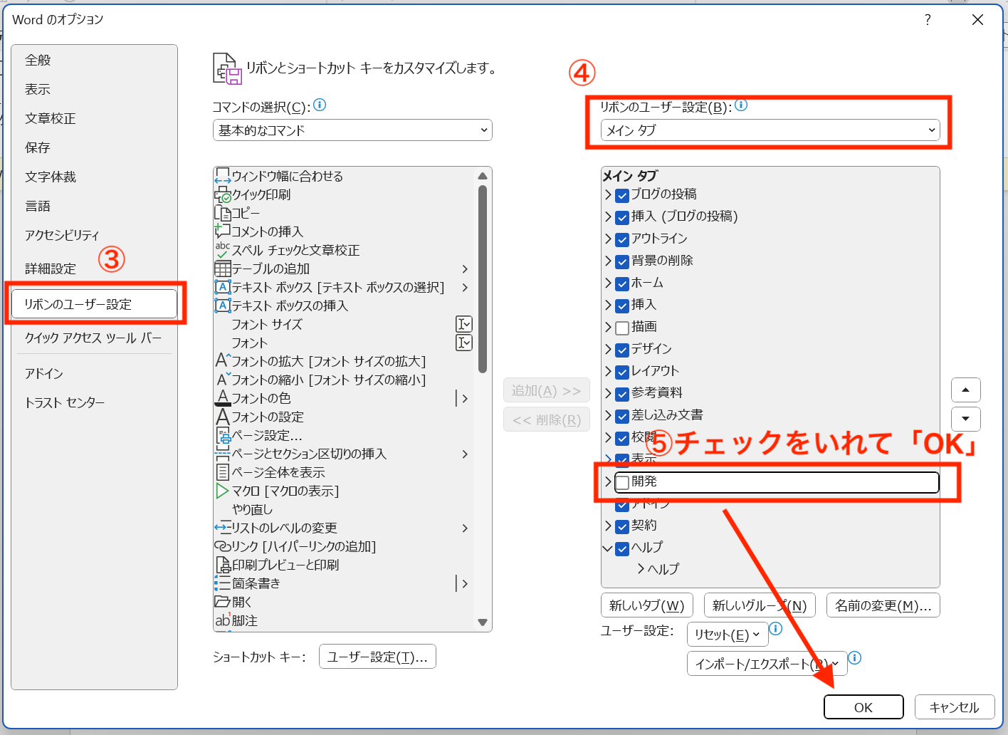Click the ab脚注 (Footnote) command icon

click(221, 620)
